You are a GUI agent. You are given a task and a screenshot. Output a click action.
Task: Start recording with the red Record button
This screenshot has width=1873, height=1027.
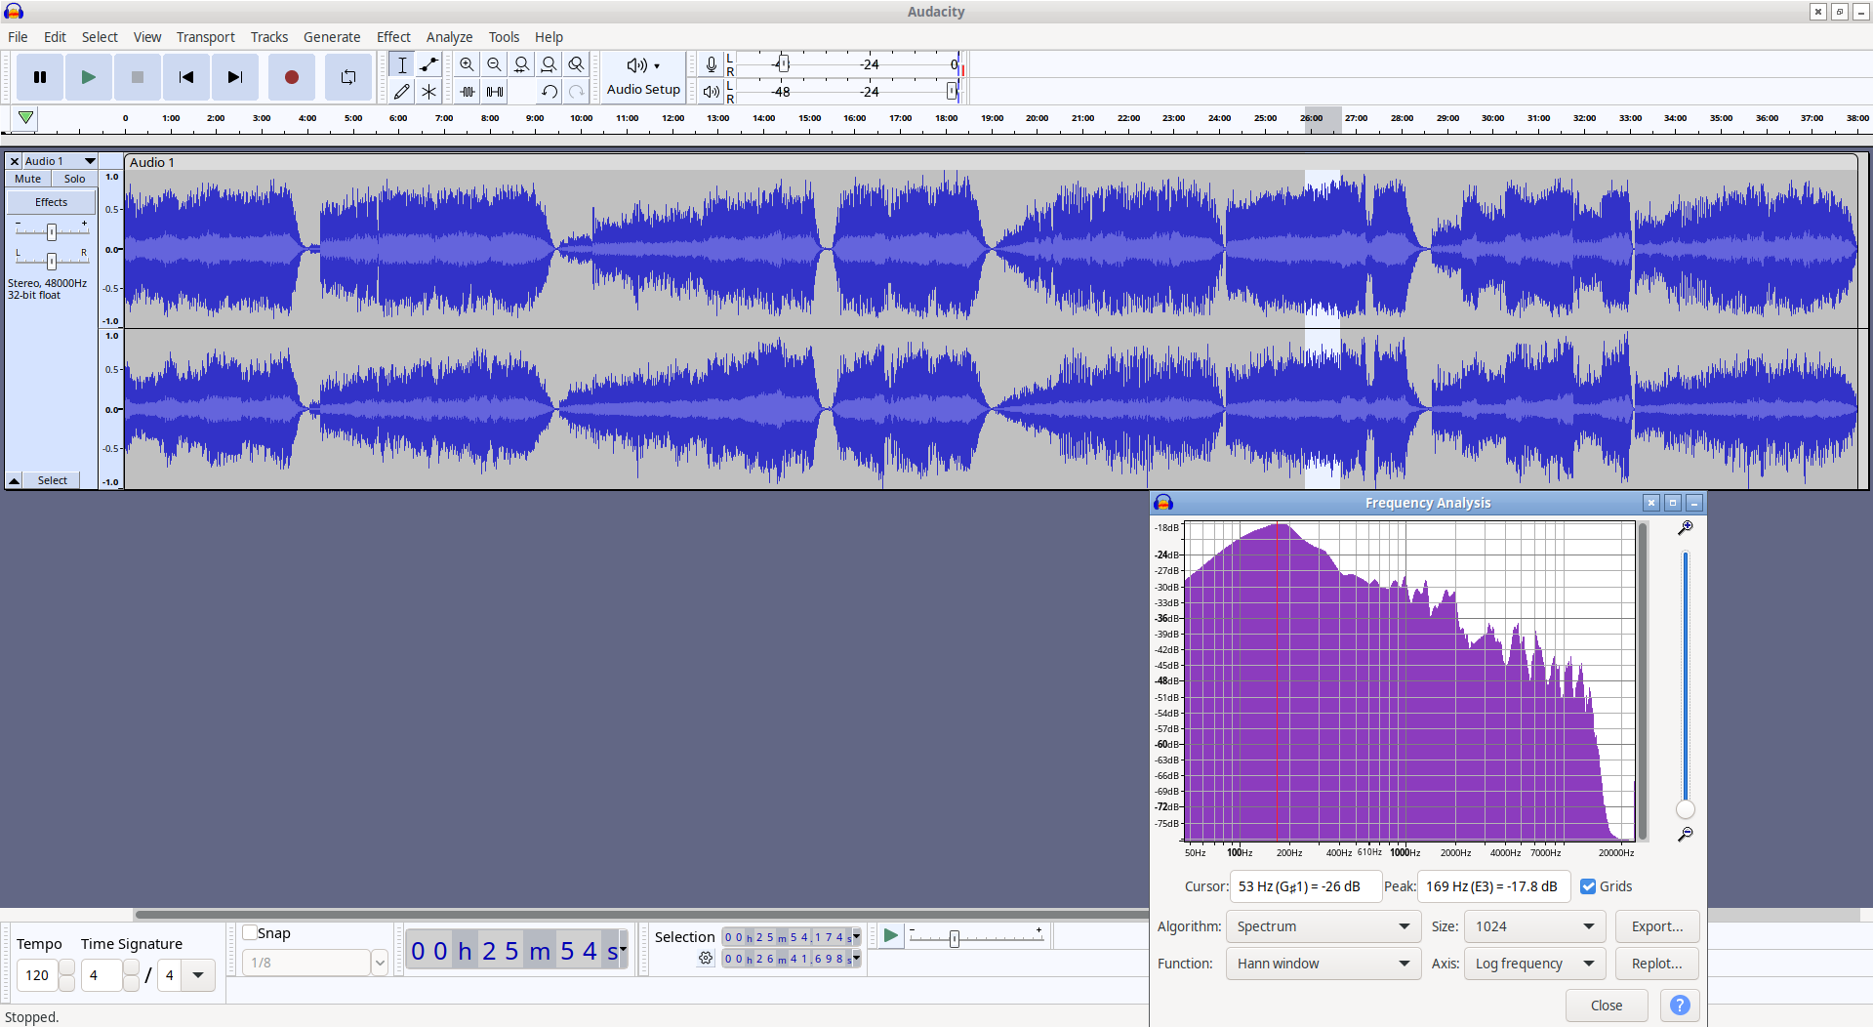coord(291,77)
